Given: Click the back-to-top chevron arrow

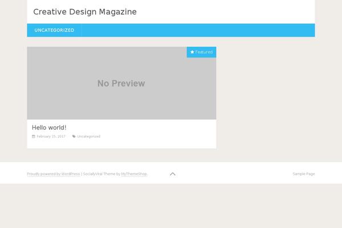Looking at the screenshot, I should click(x=173, y=174).
